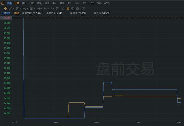Expand the channel tool dropdown arrow
The width and height of the screenshot is (184, 126).
coord(20,9)
